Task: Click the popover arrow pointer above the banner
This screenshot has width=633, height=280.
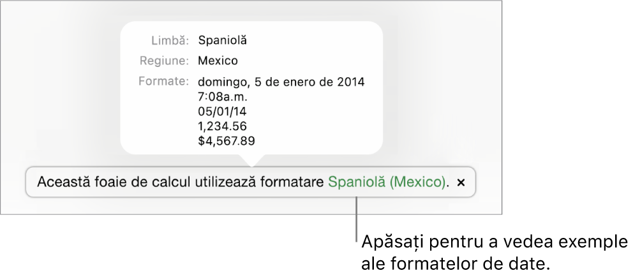Action: coord(251,160)
